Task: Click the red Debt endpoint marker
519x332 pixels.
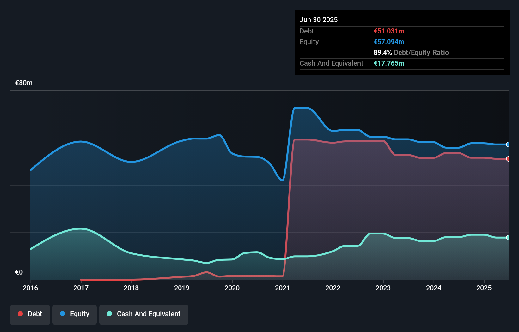Action: coord(508,159)
